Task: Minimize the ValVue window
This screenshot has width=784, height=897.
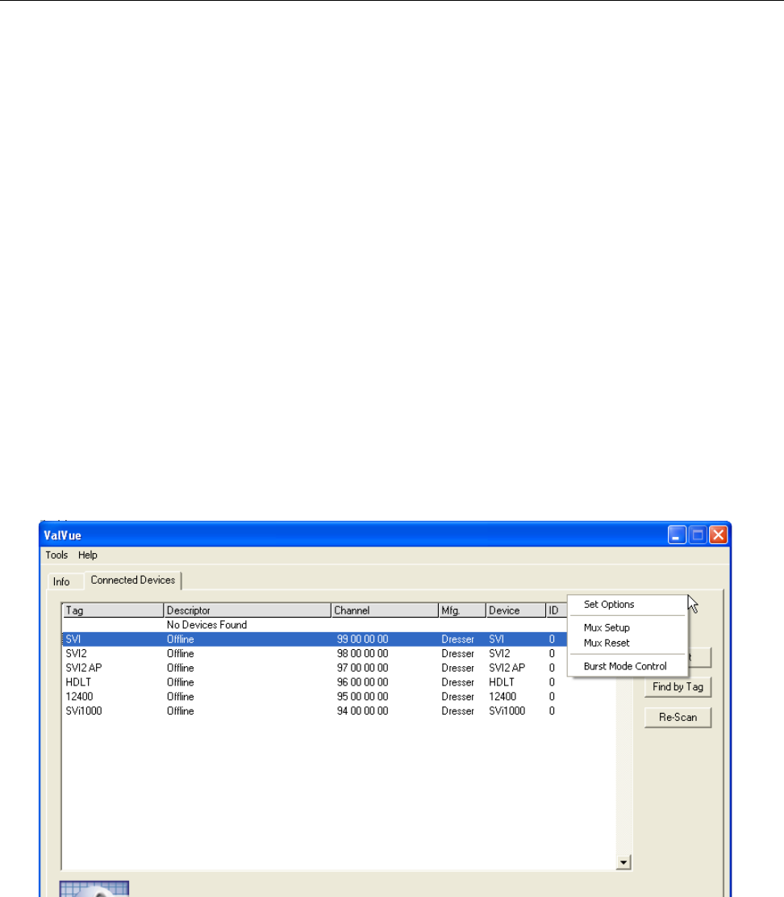Action: click(x=677, y=535)
